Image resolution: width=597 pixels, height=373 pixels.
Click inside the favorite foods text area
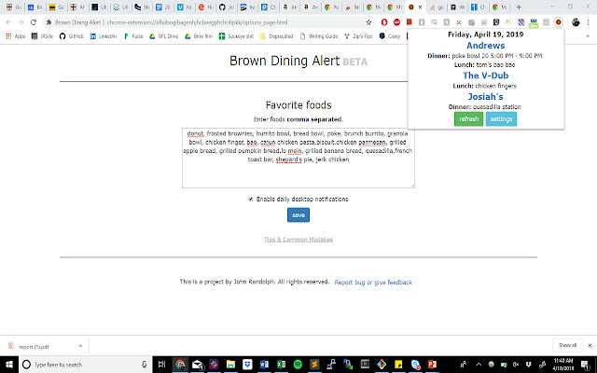(298, 158)
